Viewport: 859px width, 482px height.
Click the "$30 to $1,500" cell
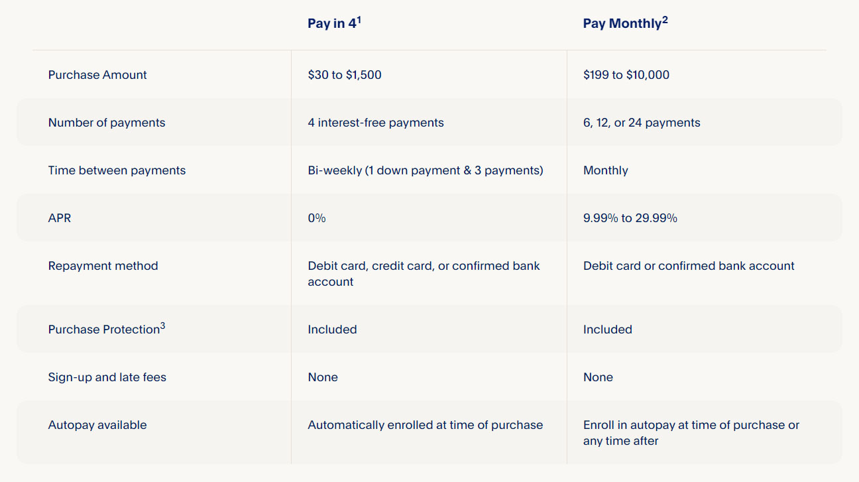pyautogui.click(x=345, y=75)
